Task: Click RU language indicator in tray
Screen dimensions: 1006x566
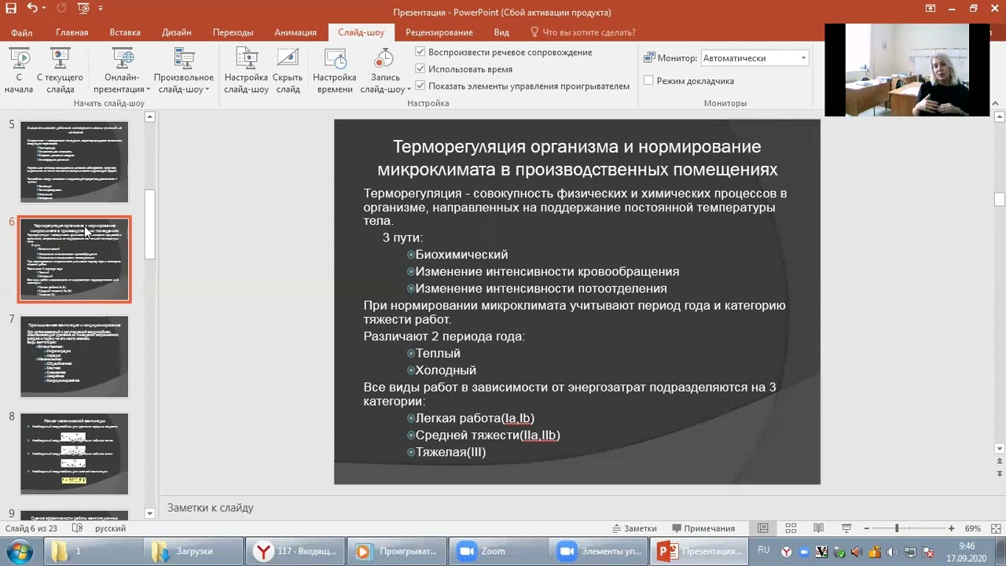Action: (763, 551)
